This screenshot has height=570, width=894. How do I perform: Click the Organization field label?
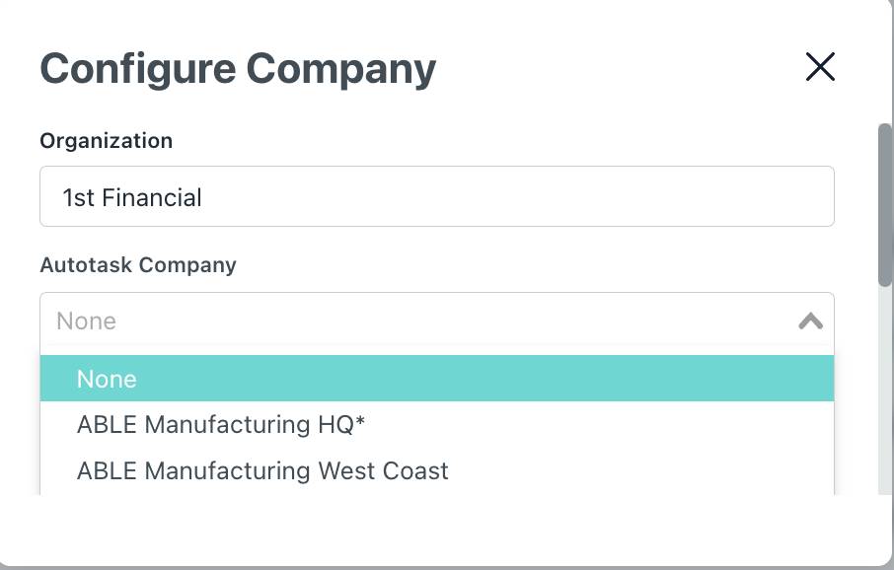point(106,141)
